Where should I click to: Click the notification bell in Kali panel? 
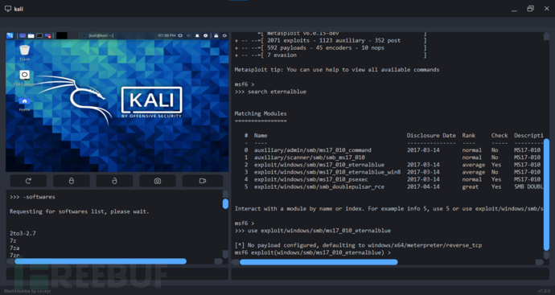tap(198, 35)
